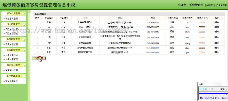228x101 pixels.
Task: Delete the row with phone 010-52725568
Action: click(217, 32)
